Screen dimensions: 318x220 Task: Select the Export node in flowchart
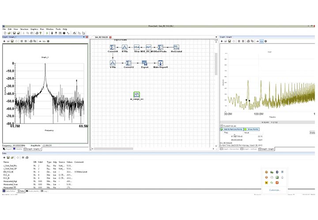tap(144, 63)
